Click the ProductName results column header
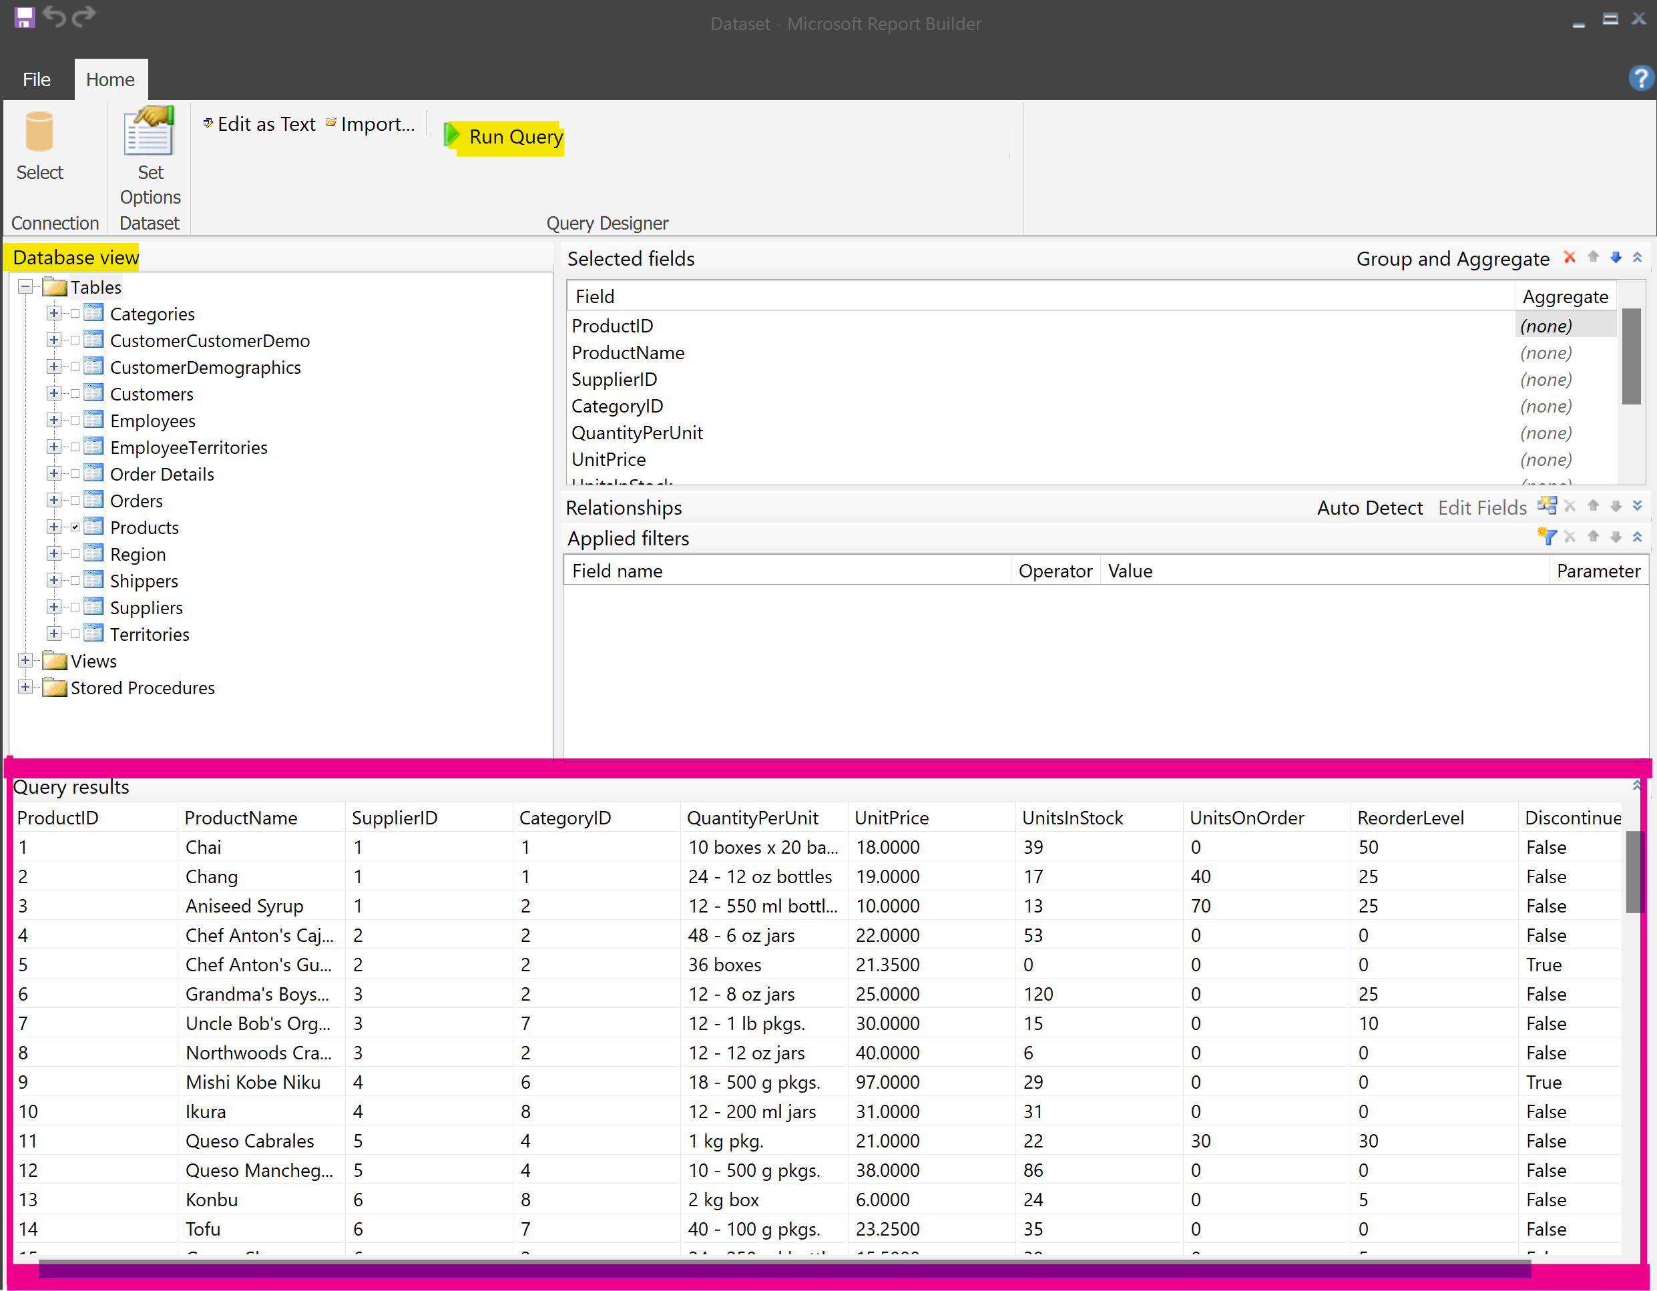 [261, 818]
